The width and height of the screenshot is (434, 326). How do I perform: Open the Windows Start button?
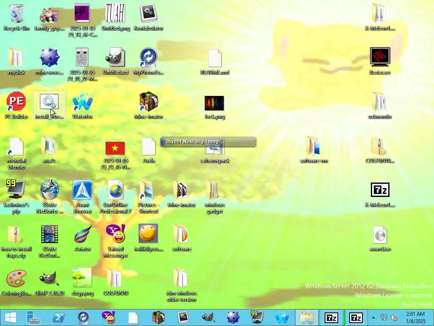click(10, 318)
